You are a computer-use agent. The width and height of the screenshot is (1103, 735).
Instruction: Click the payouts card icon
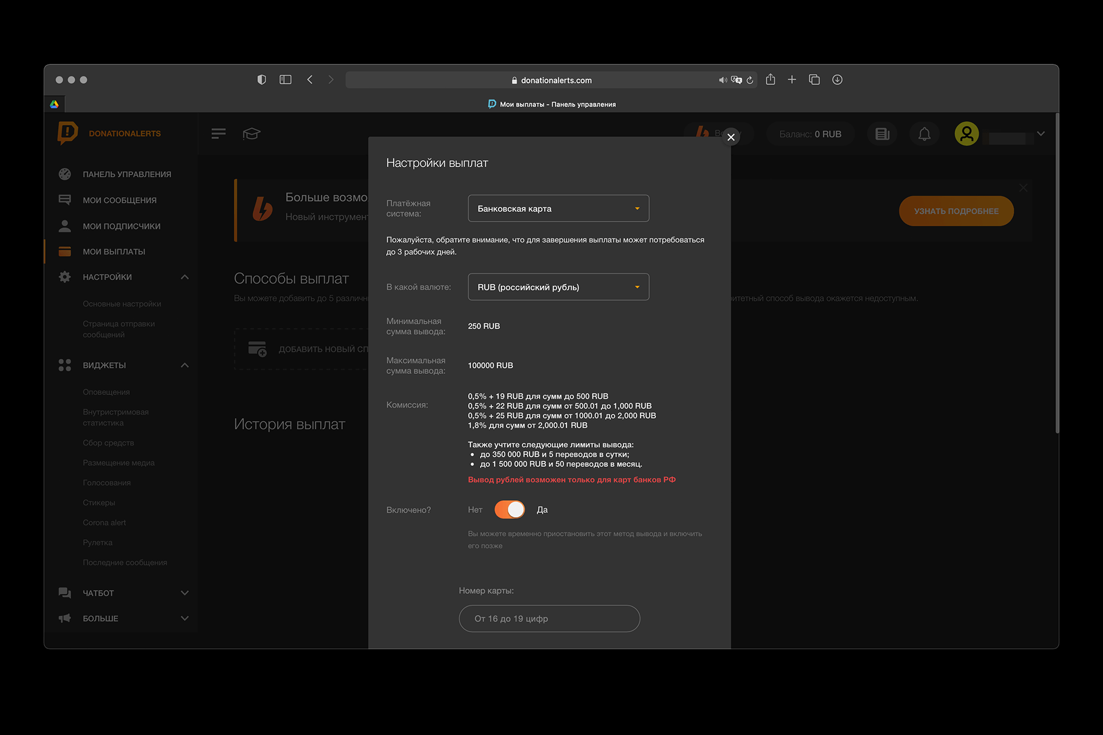(65, 252)
